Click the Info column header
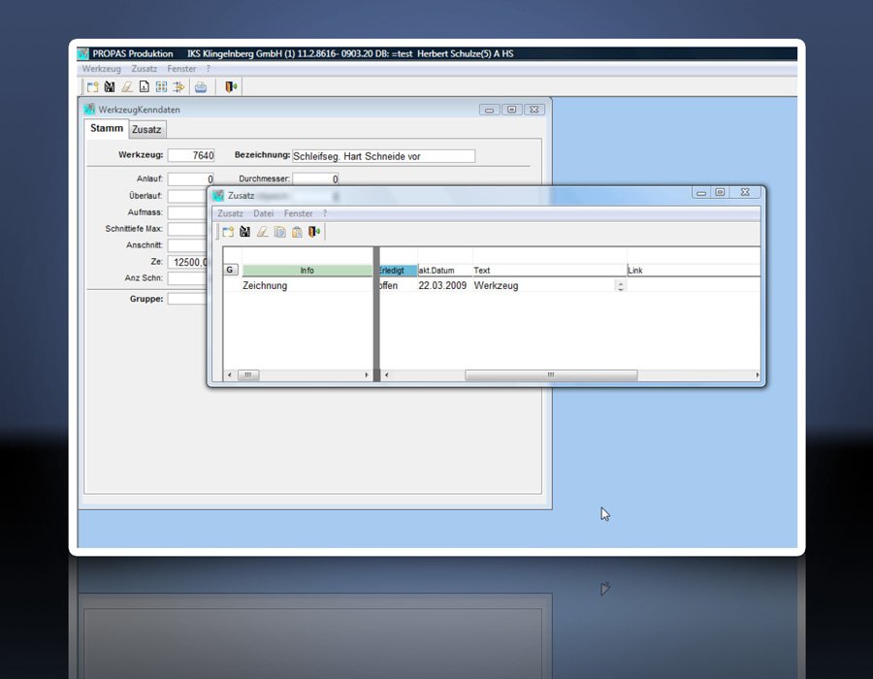This screenshot has height=679, width=873. [x=307, y=271]
